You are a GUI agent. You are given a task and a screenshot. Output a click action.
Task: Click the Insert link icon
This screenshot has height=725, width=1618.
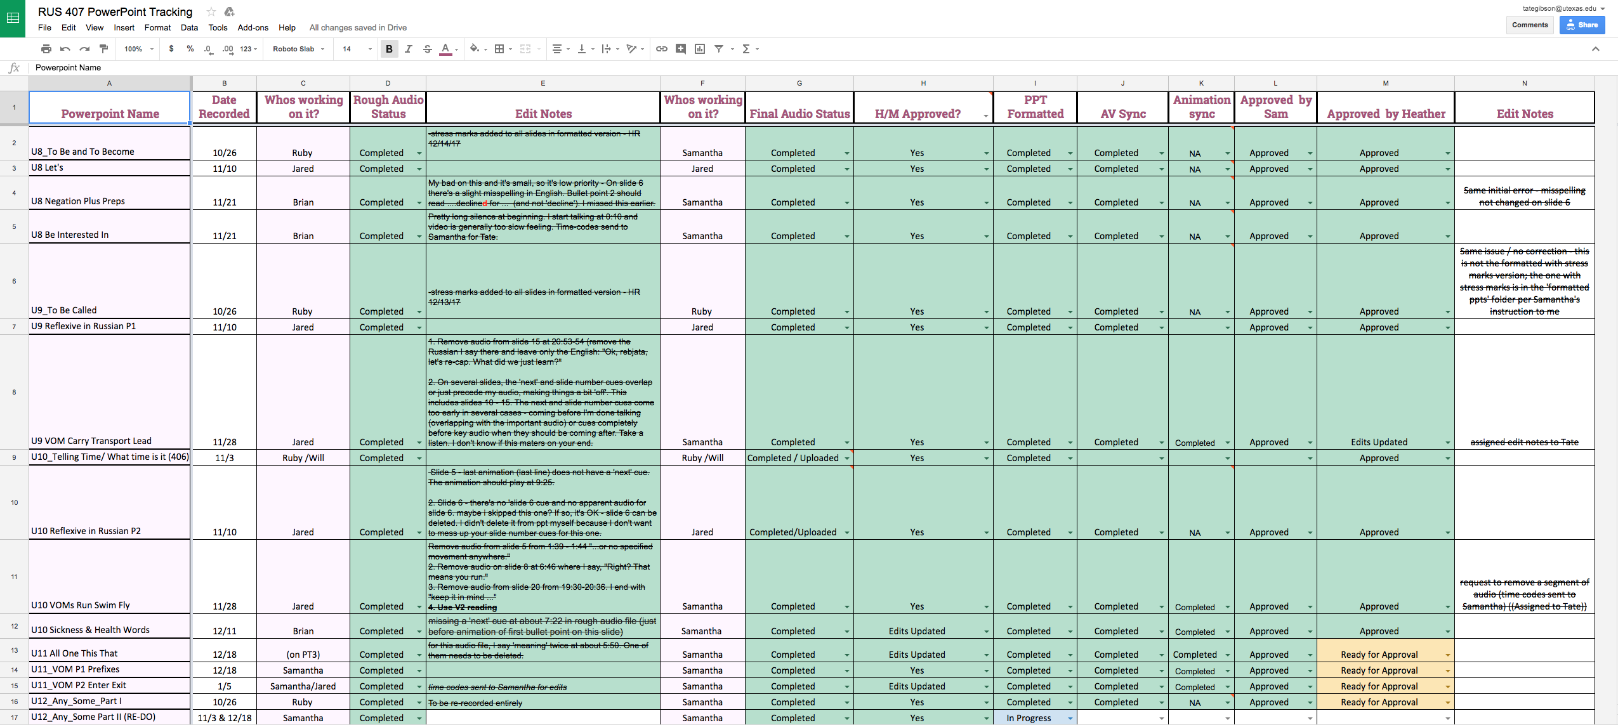tap(661, 49)
